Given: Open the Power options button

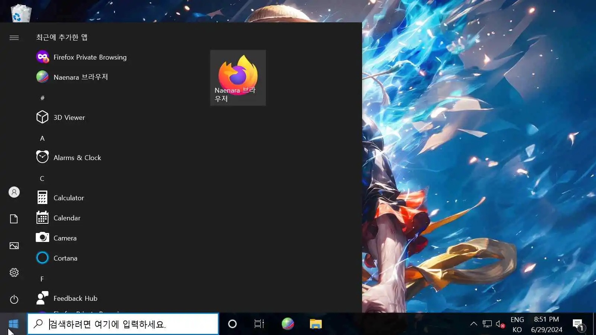Looking at the screenshot, I should pos(14,299).
